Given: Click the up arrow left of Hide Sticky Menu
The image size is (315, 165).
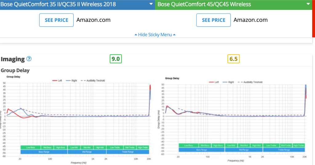Looking at the screenshot, I should [136, 35].
